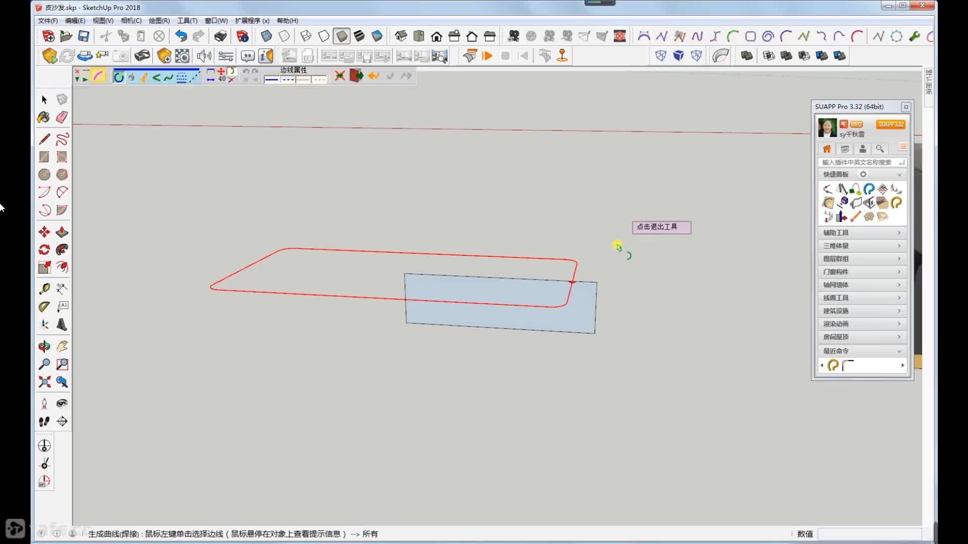968x544 pixels.
Task: Switch to Shaded With Textures style
Action: 359,36
